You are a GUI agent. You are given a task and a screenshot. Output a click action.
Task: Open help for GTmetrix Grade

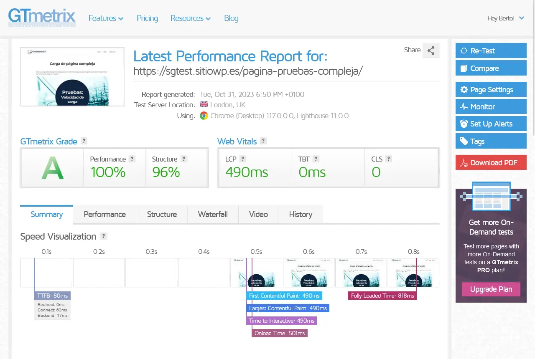tap(84, 141)
